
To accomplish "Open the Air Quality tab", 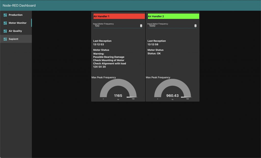I will [x=16, y=31].
